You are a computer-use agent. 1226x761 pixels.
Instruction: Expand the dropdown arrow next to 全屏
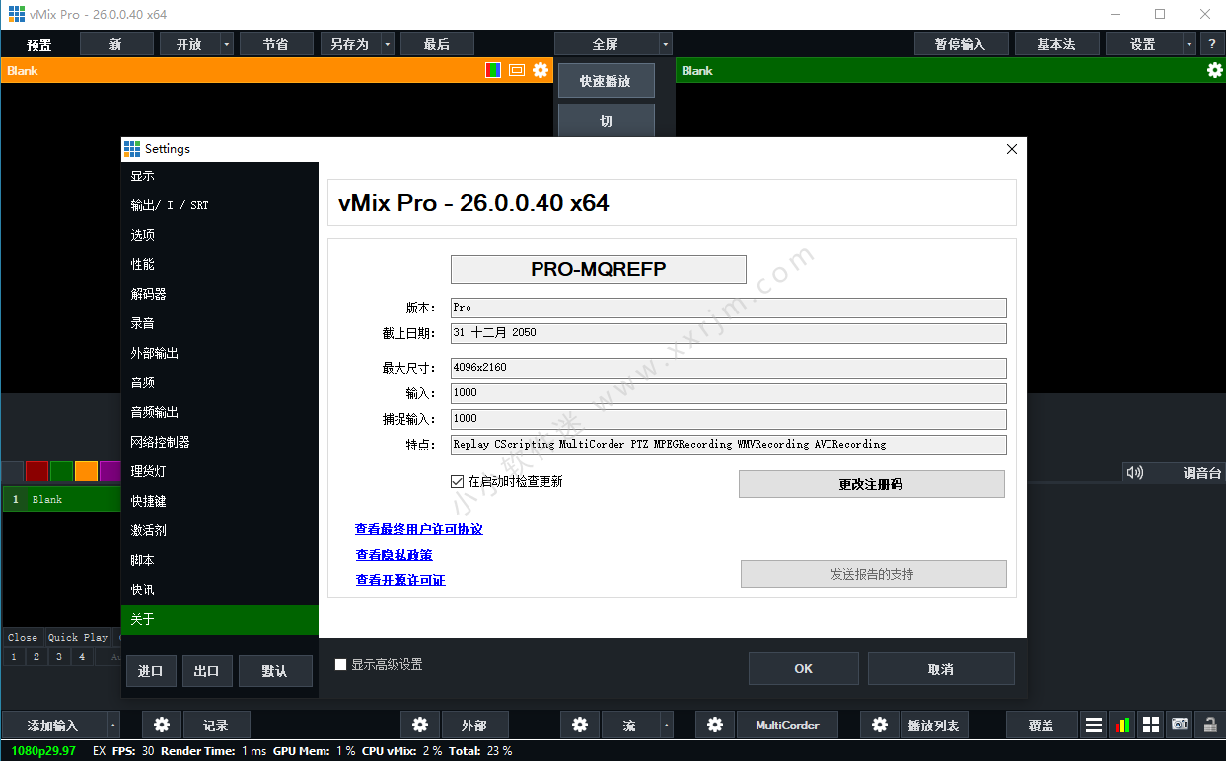666,44
